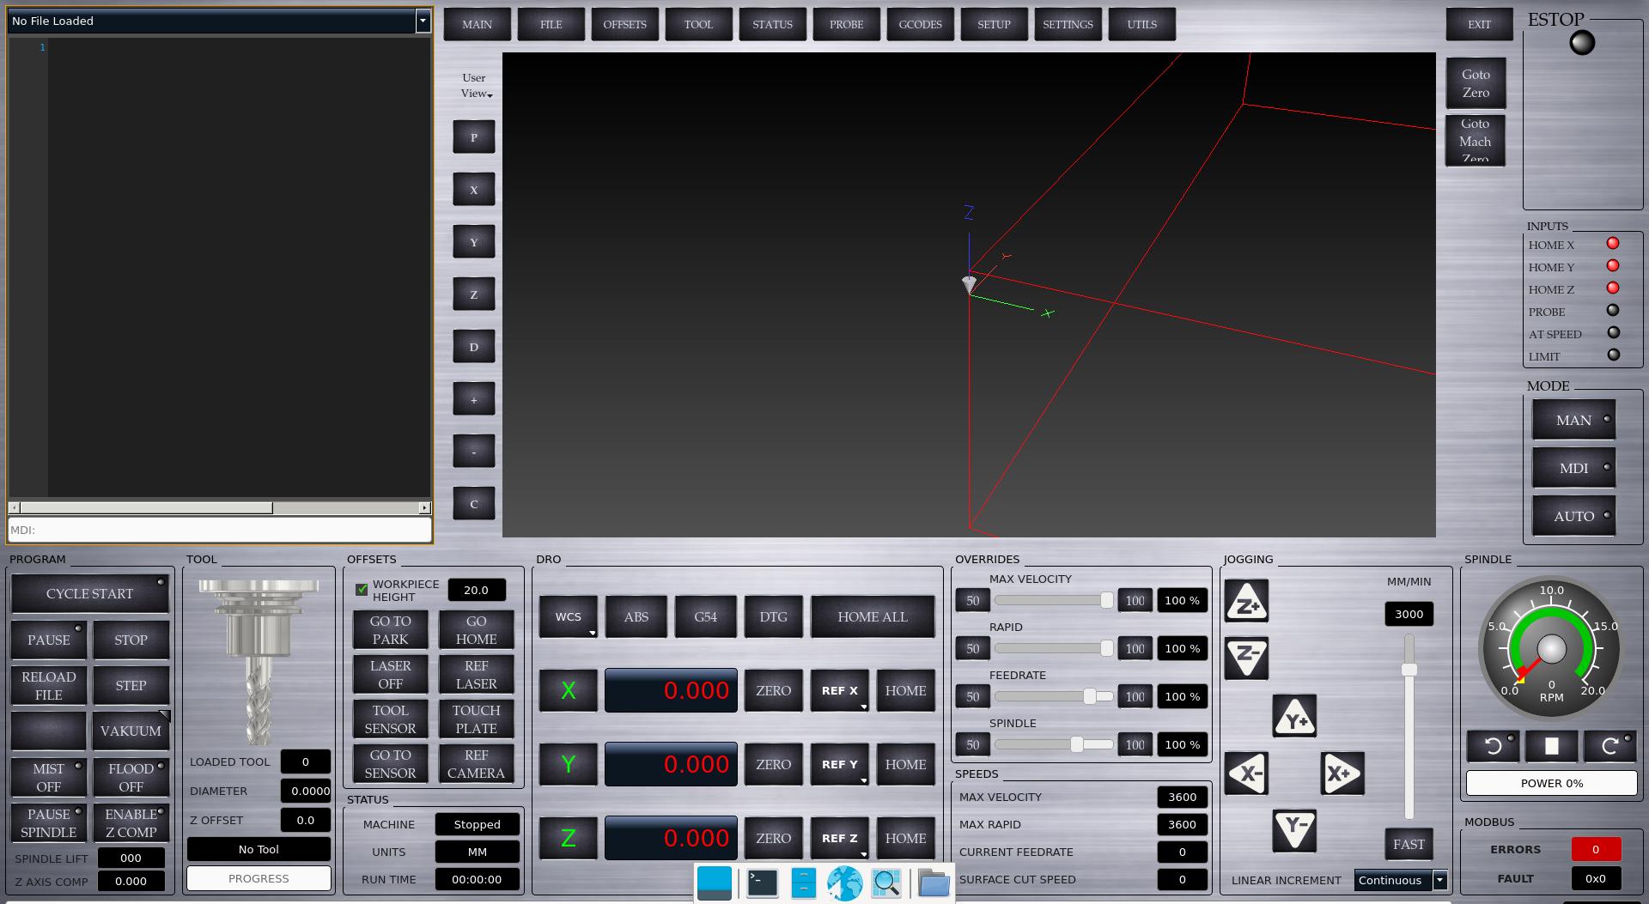Start spindle in forward rotation
This screenshot has width=1649, height=904.
1609,746
